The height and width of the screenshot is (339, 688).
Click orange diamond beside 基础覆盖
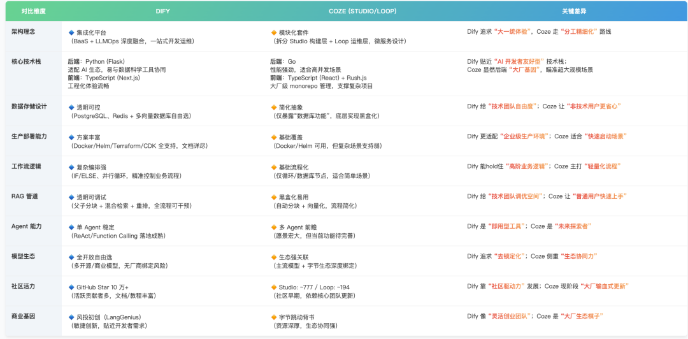(x=274, y=137)
